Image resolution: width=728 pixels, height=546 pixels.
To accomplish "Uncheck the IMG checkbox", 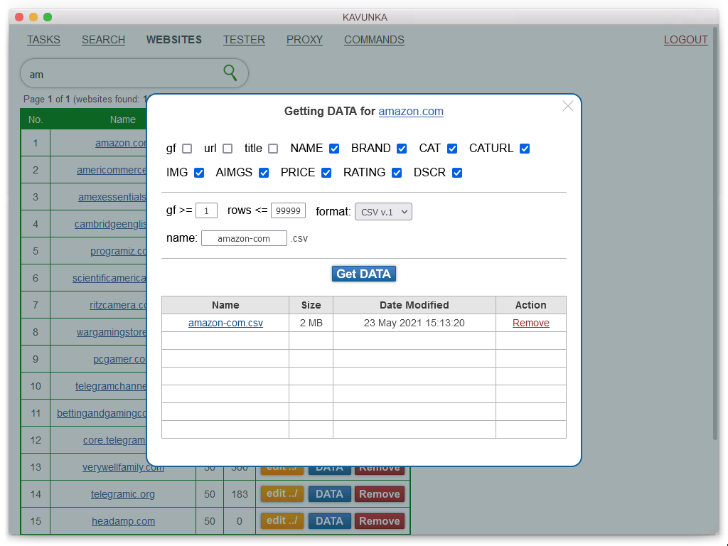I will coord(199,173).
